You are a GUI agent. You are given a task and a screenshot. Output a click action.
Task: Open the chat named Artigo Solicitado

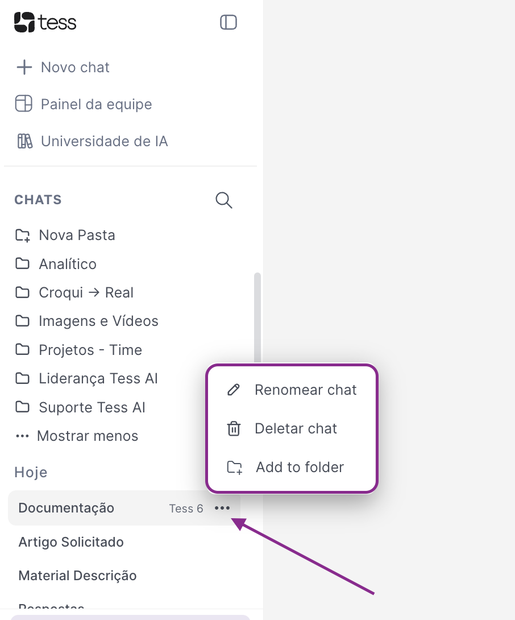(70, 542)
